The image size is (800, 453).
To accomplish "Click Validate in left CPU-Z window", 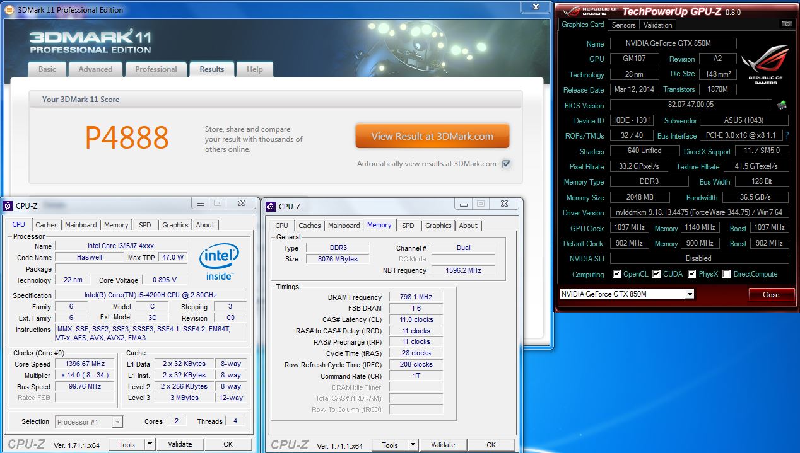I will (x=180, y=444).
